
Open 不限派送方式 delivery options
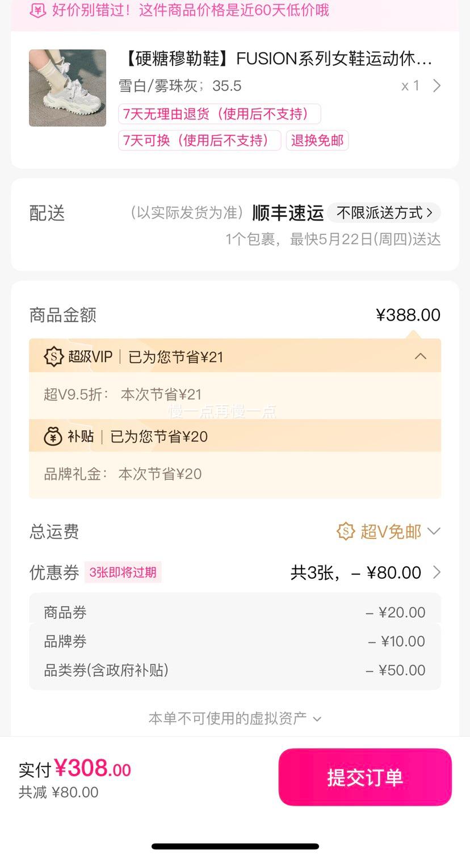[x=384, y=213]
